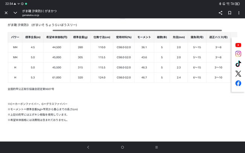
Task: Click the price cell 44,500
Action: (57, 47)
